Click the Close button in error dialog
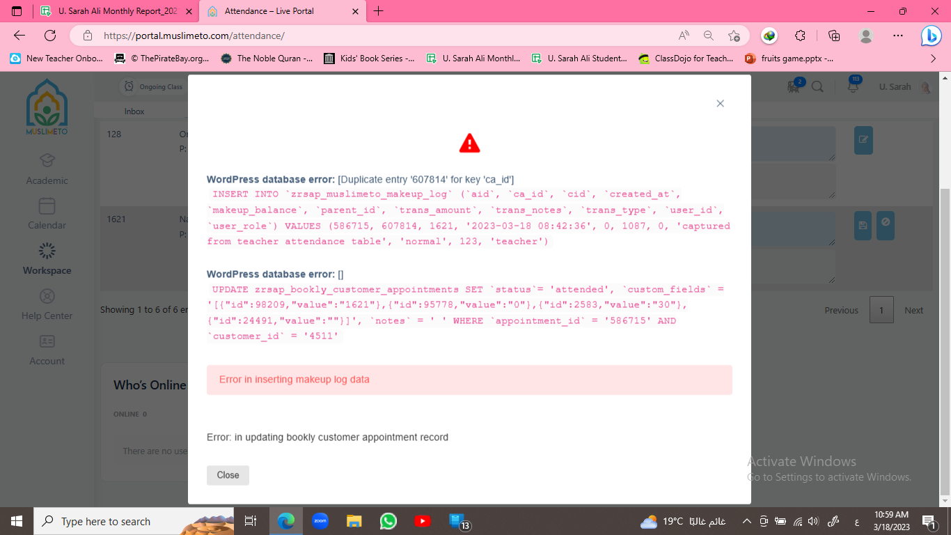This screenshot has width=951, height=535. tap(228, 475)
